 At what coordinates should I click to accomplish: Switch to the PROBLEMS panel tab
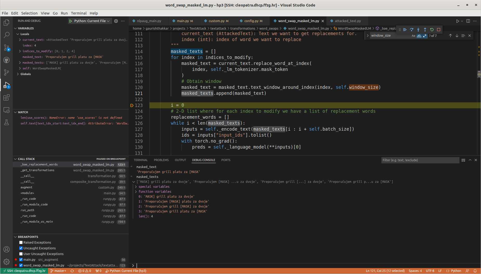click(161, 160)
